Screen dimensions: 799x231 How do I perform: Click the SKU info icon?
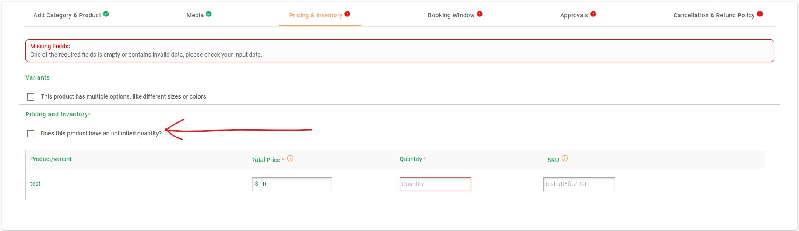(565, 158)
